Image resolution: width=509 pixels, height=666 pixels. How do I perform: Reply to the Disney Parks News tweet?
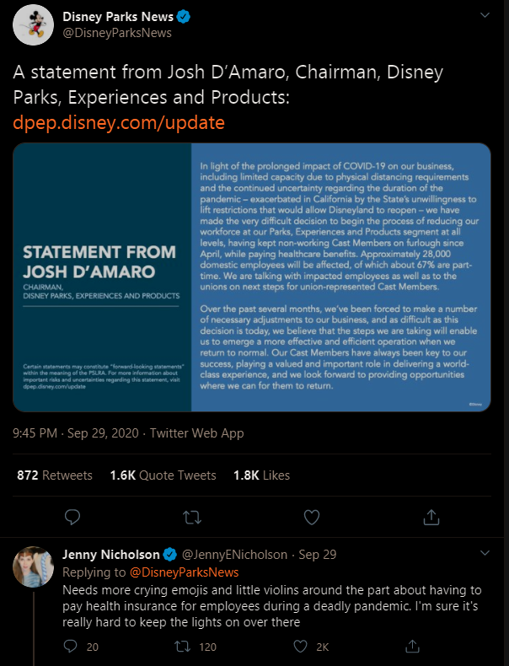[73, 515]
